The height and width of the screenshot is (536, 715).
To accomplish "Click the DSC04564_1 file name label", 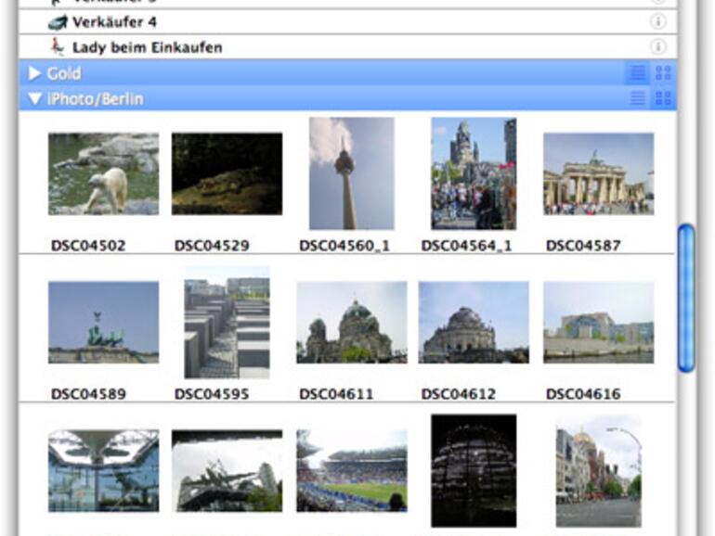I will [x=467, y=246].
